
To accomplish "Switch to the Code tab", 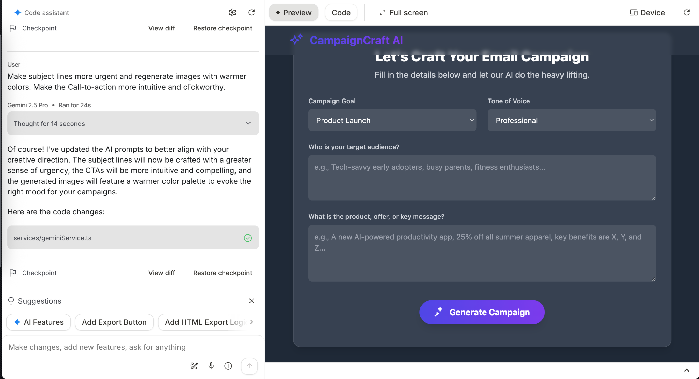I will (341, 13).
